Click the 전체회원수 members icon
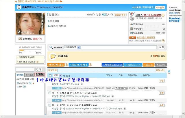 132,24
